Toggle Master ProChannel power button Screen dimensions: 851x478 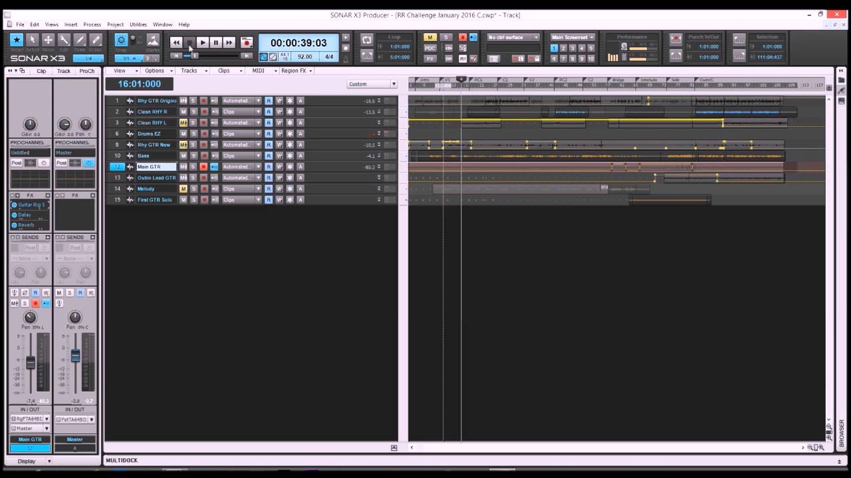[89, 163]
